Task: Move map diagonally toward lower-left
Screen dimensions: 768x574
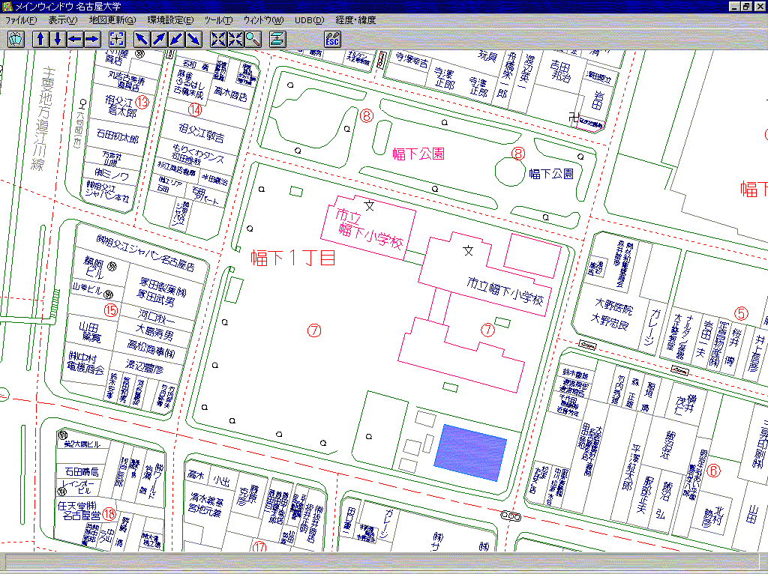Action: 177,39
